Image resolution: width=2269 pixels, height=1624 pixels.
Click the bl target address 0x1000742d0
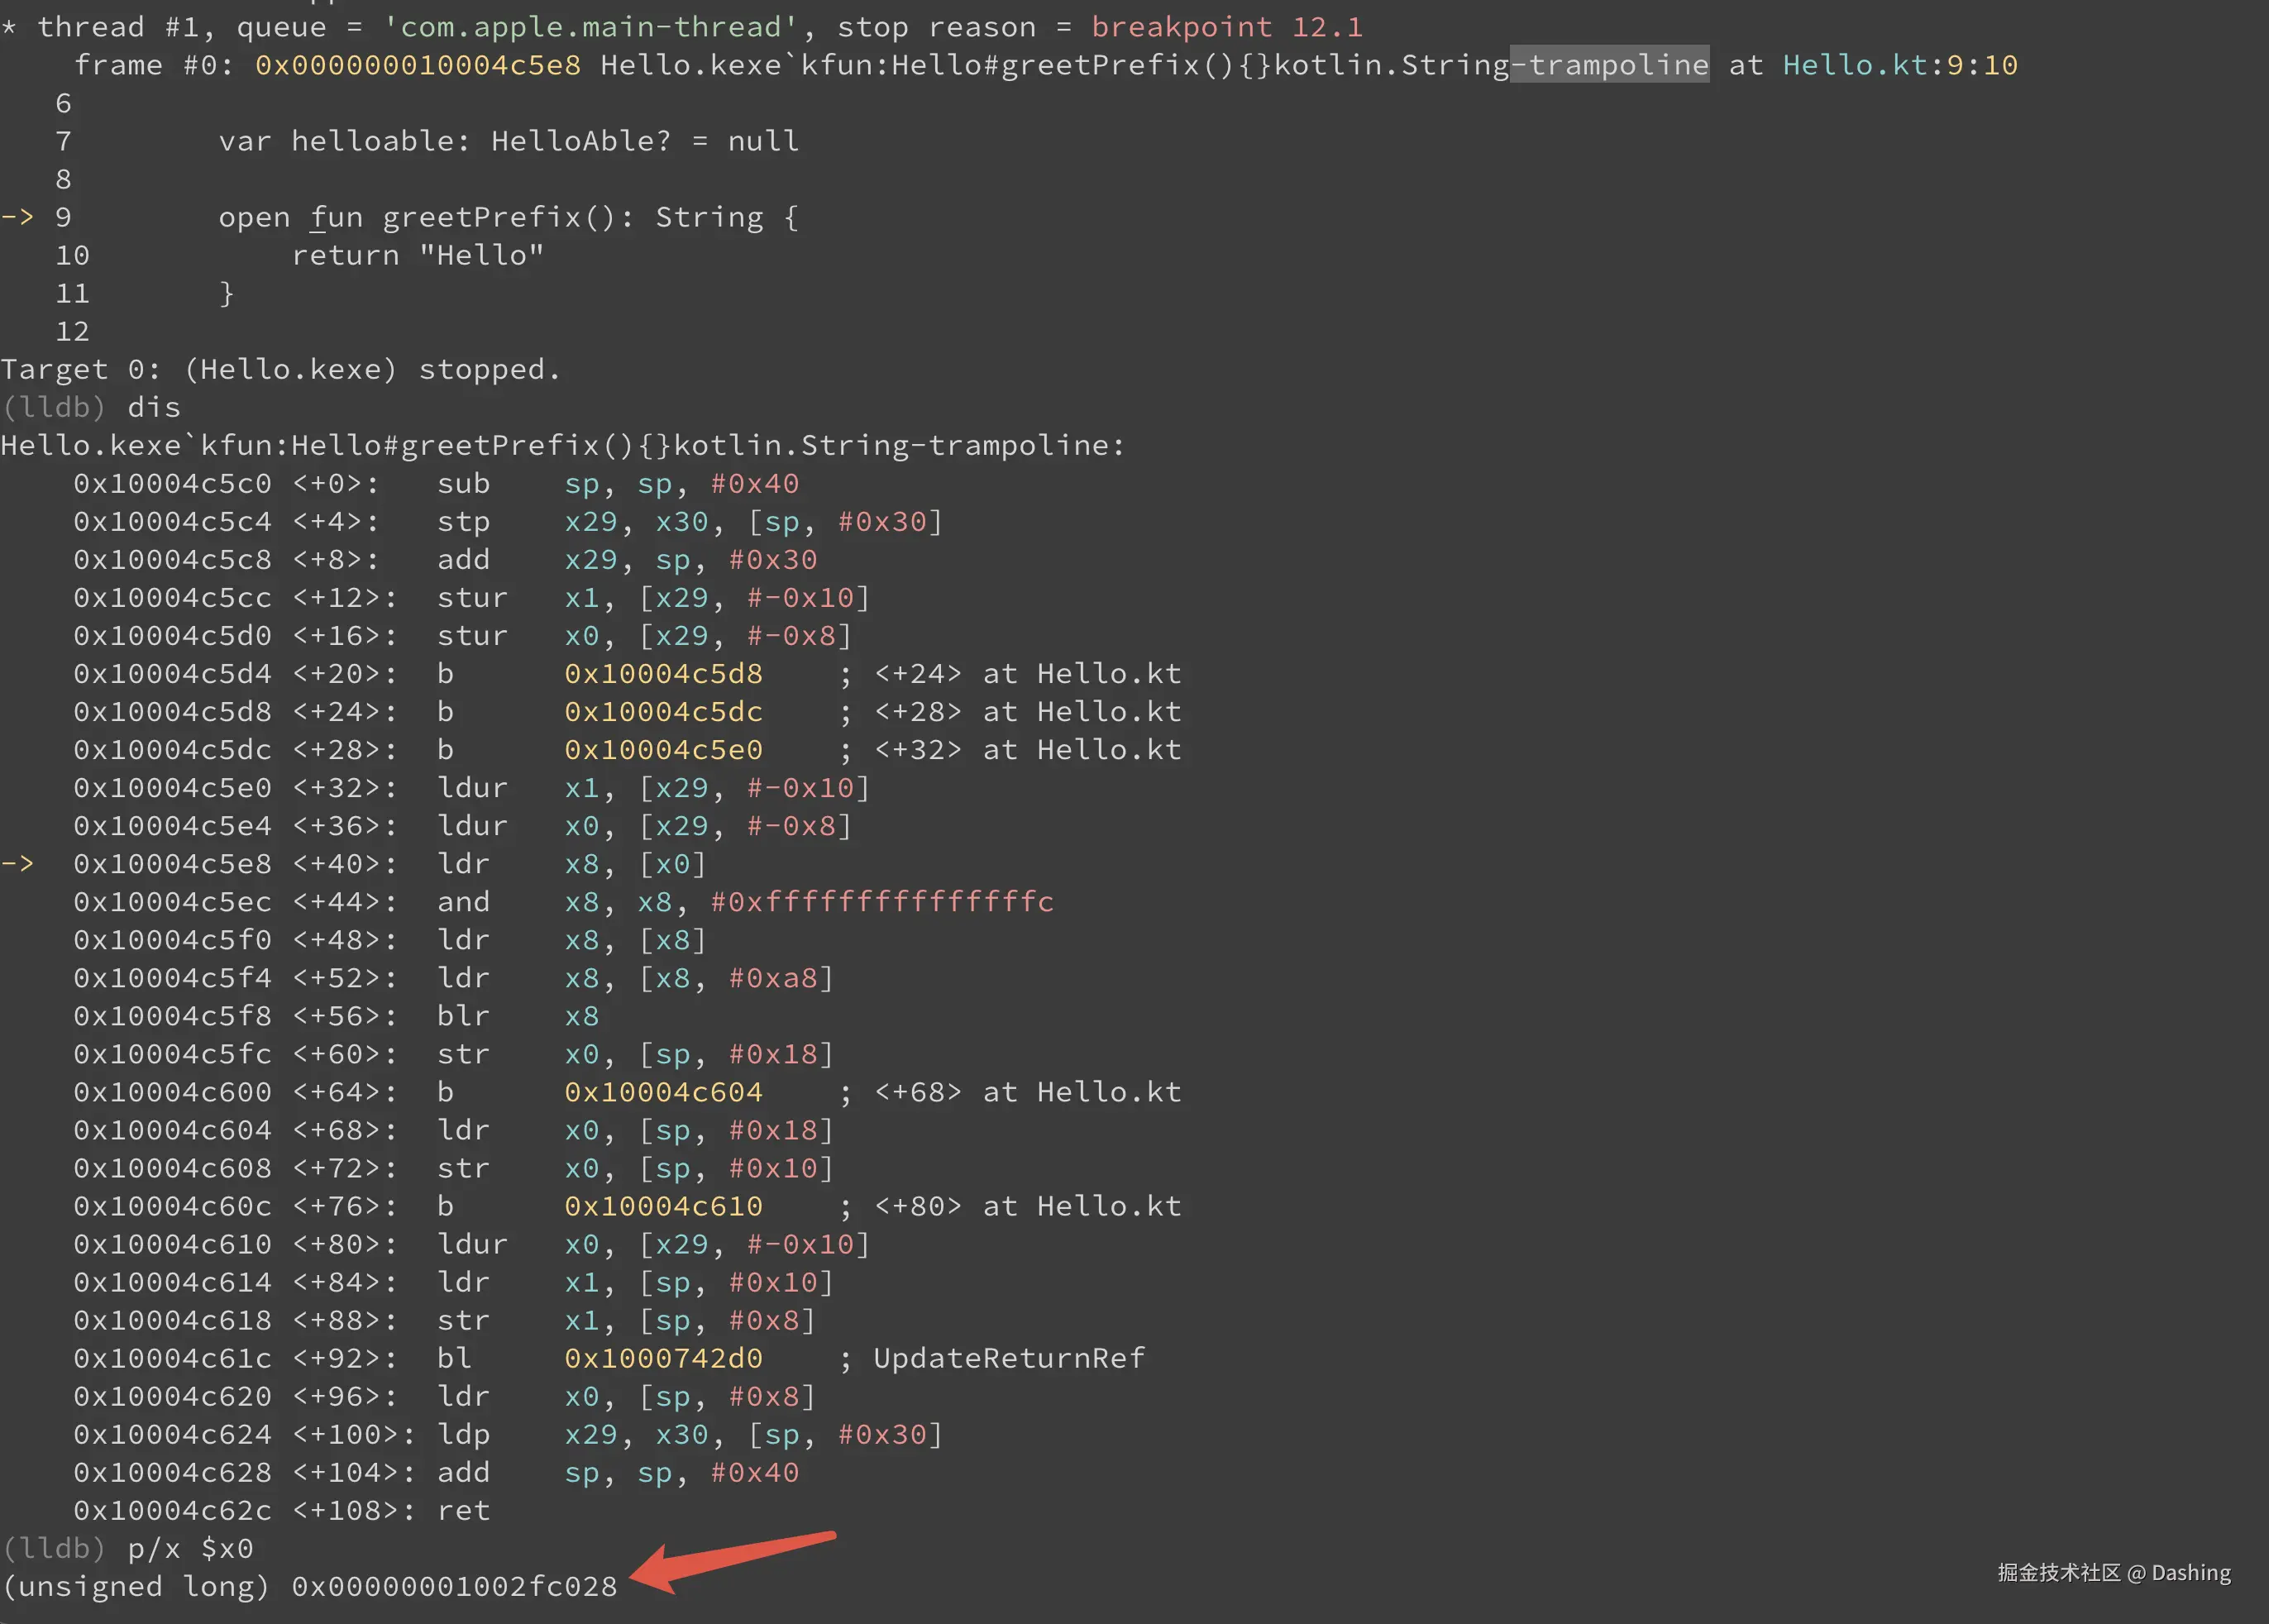663,1358
